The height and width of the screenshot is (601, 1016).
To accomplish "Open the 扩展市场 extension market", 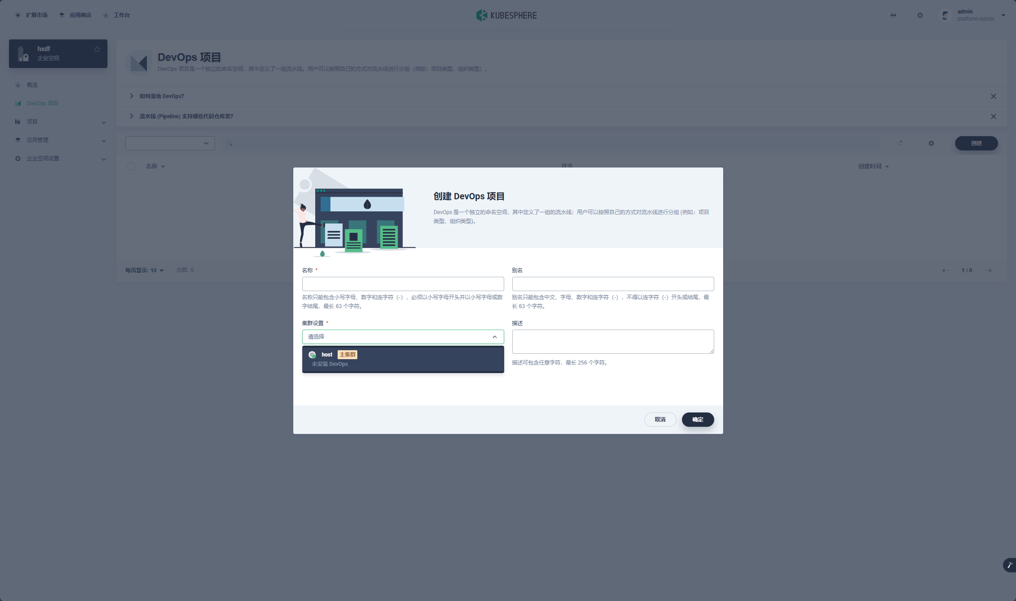I will click(x=31, y=15).
